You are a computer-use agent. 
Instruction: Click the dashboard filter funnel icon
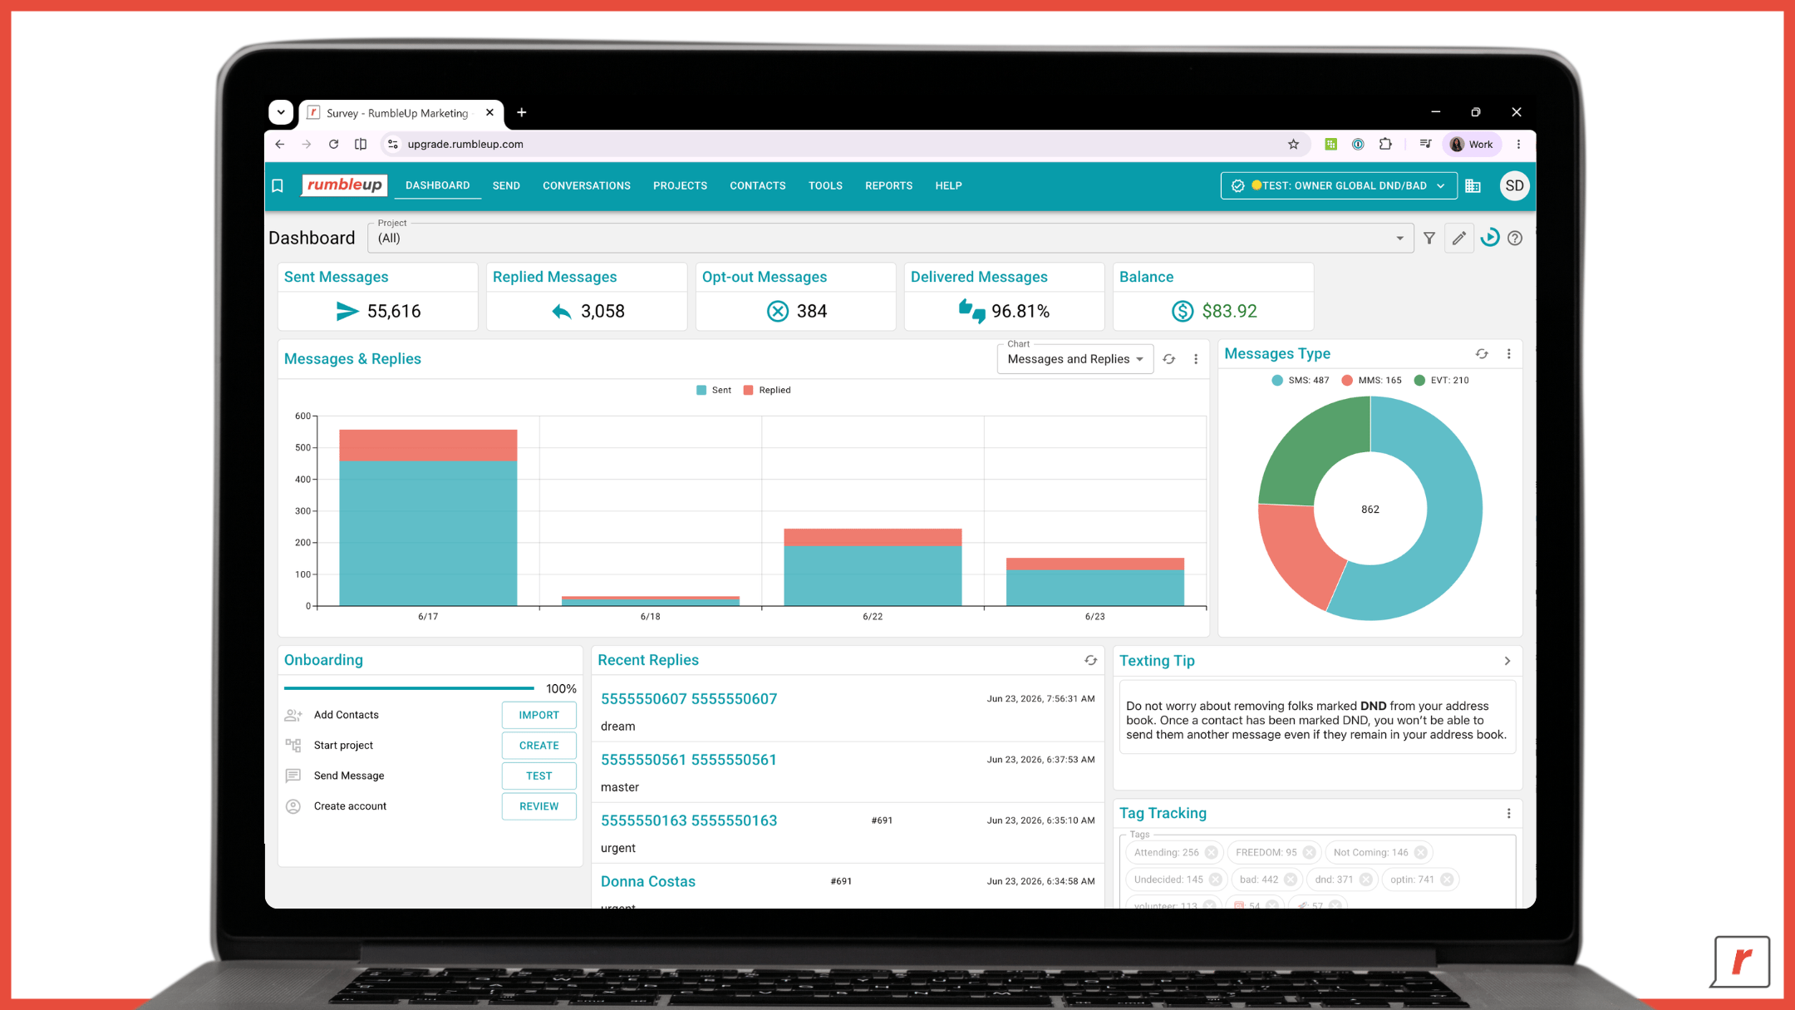tap(1429, 239)
